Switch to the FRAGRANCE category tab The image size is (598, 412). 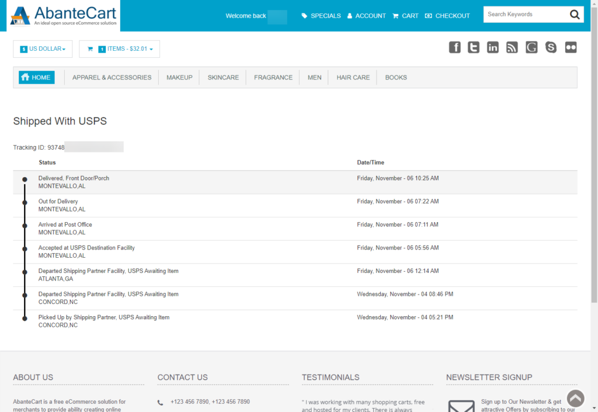273,77
